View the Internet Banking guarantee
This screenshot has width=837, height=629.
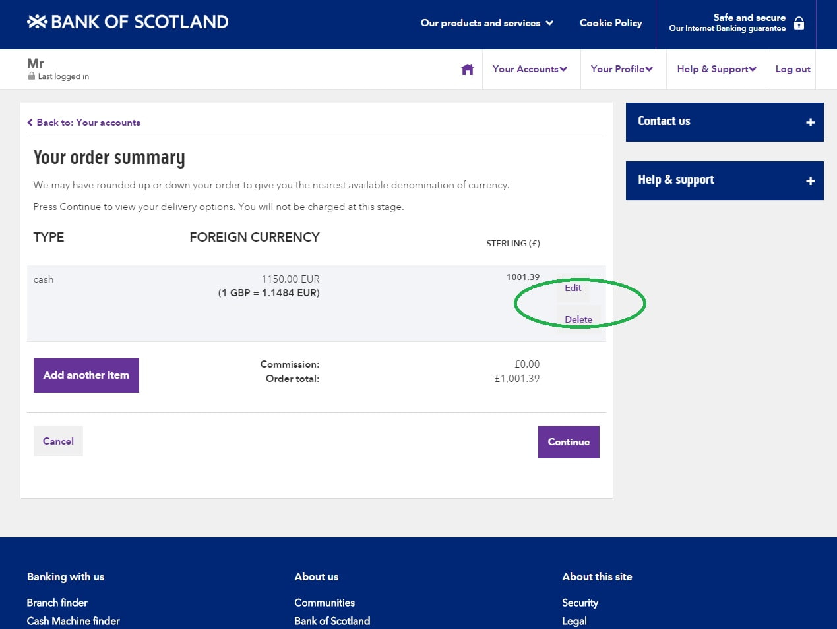727,28
